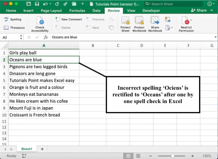Click the macro recording status icon
The width and height of the screenshot is (218, 159).
click(24, 156)
